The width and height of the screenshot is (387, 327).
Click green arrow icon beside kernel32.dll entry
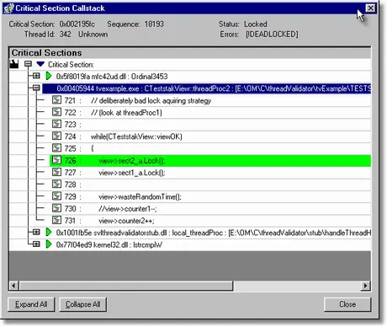49,244
